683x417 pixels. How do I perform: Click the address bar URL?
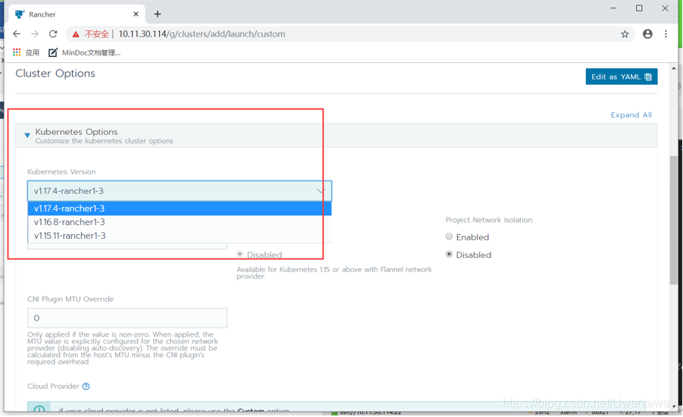202,34
